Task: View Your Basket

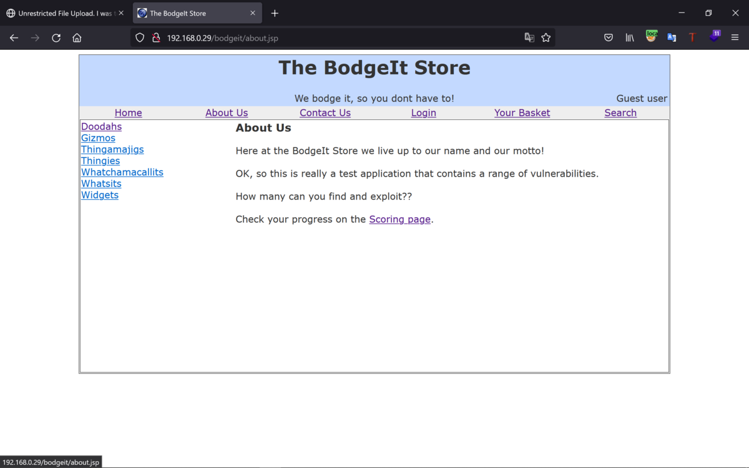Action: pos(522,113)
